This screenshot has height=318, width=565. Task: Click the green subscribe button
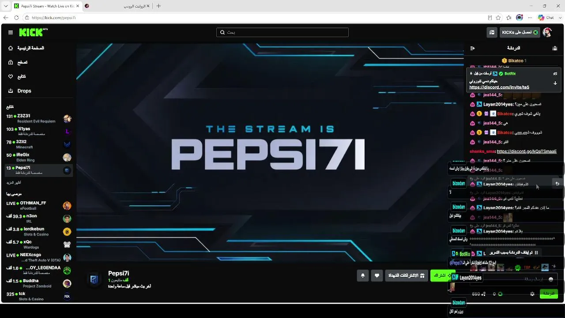pyautogui.click(x=442, y=276)
